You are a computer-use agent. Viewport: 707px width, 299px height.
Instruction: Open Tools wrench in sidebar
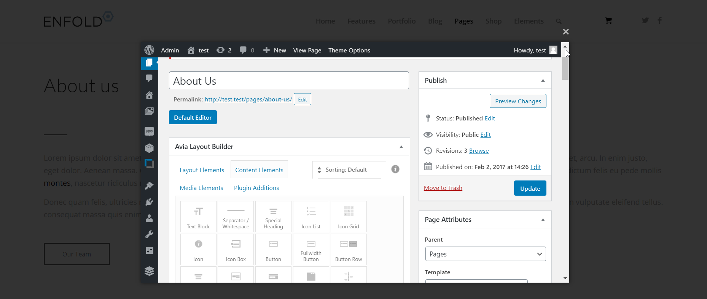149,234
